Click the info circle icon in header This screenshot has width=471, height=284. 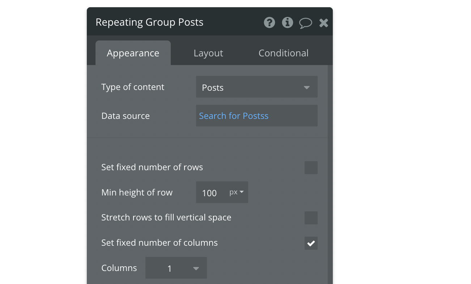click(288, 23)
